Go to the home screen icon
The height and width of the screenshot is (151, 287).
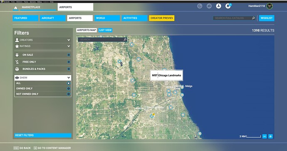[x=15, y=7]
